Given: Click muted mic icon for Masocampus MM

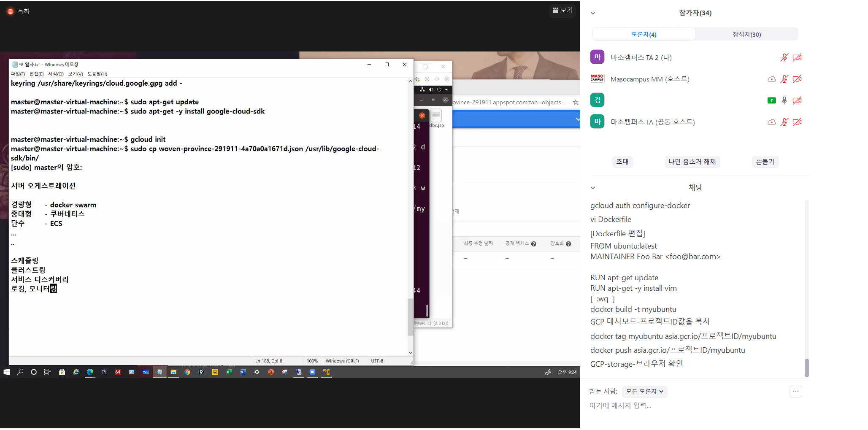Looking at the screenshot, I should point(784,79).
